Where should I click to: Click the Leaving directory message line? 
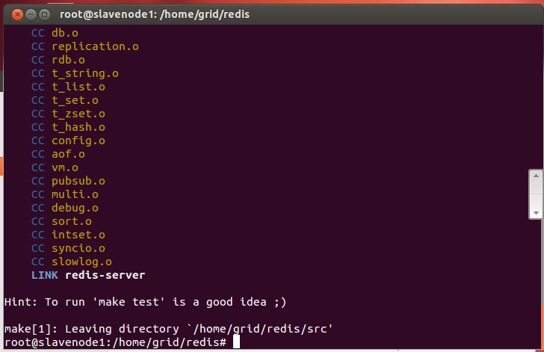point(168,329)
